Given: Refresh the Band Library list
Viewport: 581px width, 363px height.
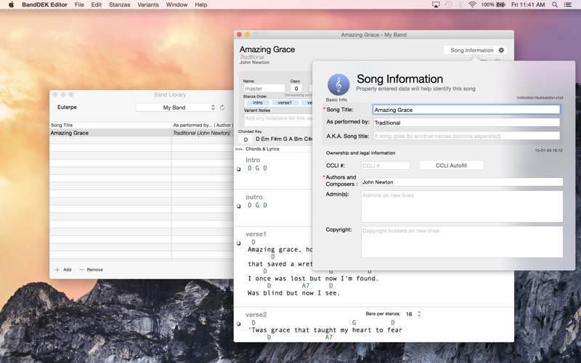Looking at the screenshot, I should pos(222,107).
